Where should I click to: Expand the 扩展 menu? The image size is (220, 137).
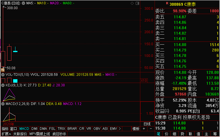point(6,134)
